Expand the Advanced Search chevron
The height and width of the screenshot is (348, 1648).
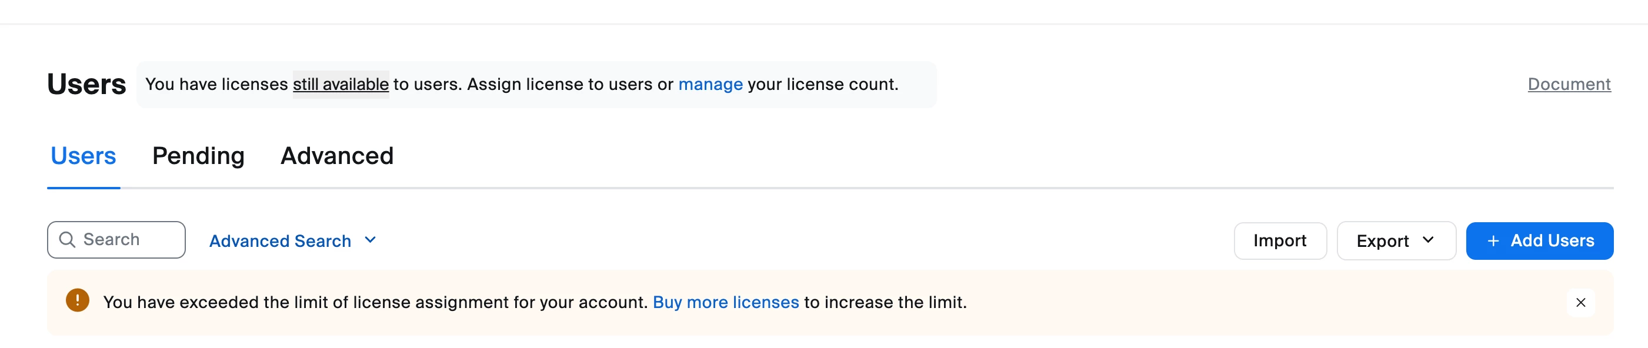[x=370, y=240]
